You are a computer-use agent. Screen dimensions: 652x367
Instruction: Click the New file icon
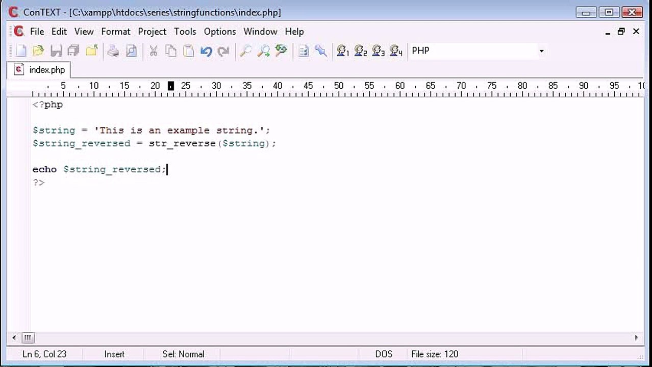pos(21,50)
